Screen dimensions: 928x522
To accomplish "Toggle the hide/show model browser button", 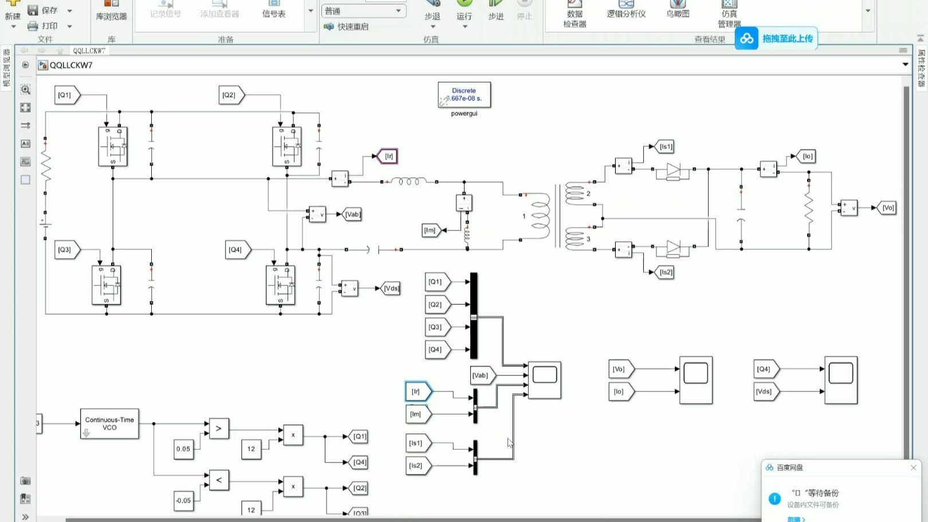I will tap(25, 65).
